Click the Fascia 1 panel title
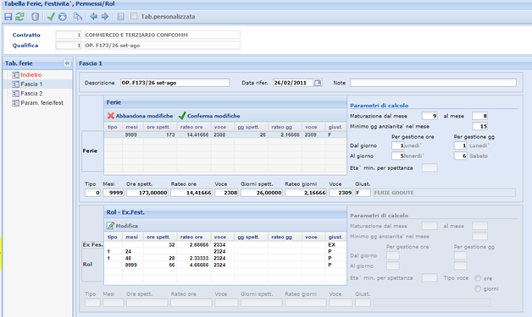This screenshot has width=532, height=317. click(91, 63)
